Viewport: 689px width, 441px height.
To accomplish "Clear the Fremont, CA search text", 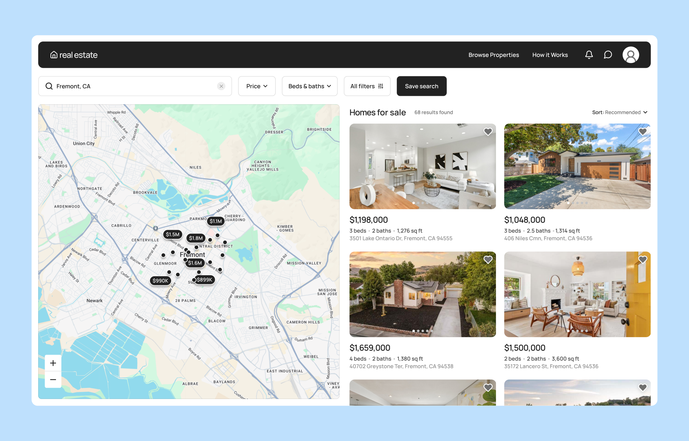I will pos(221,86).
